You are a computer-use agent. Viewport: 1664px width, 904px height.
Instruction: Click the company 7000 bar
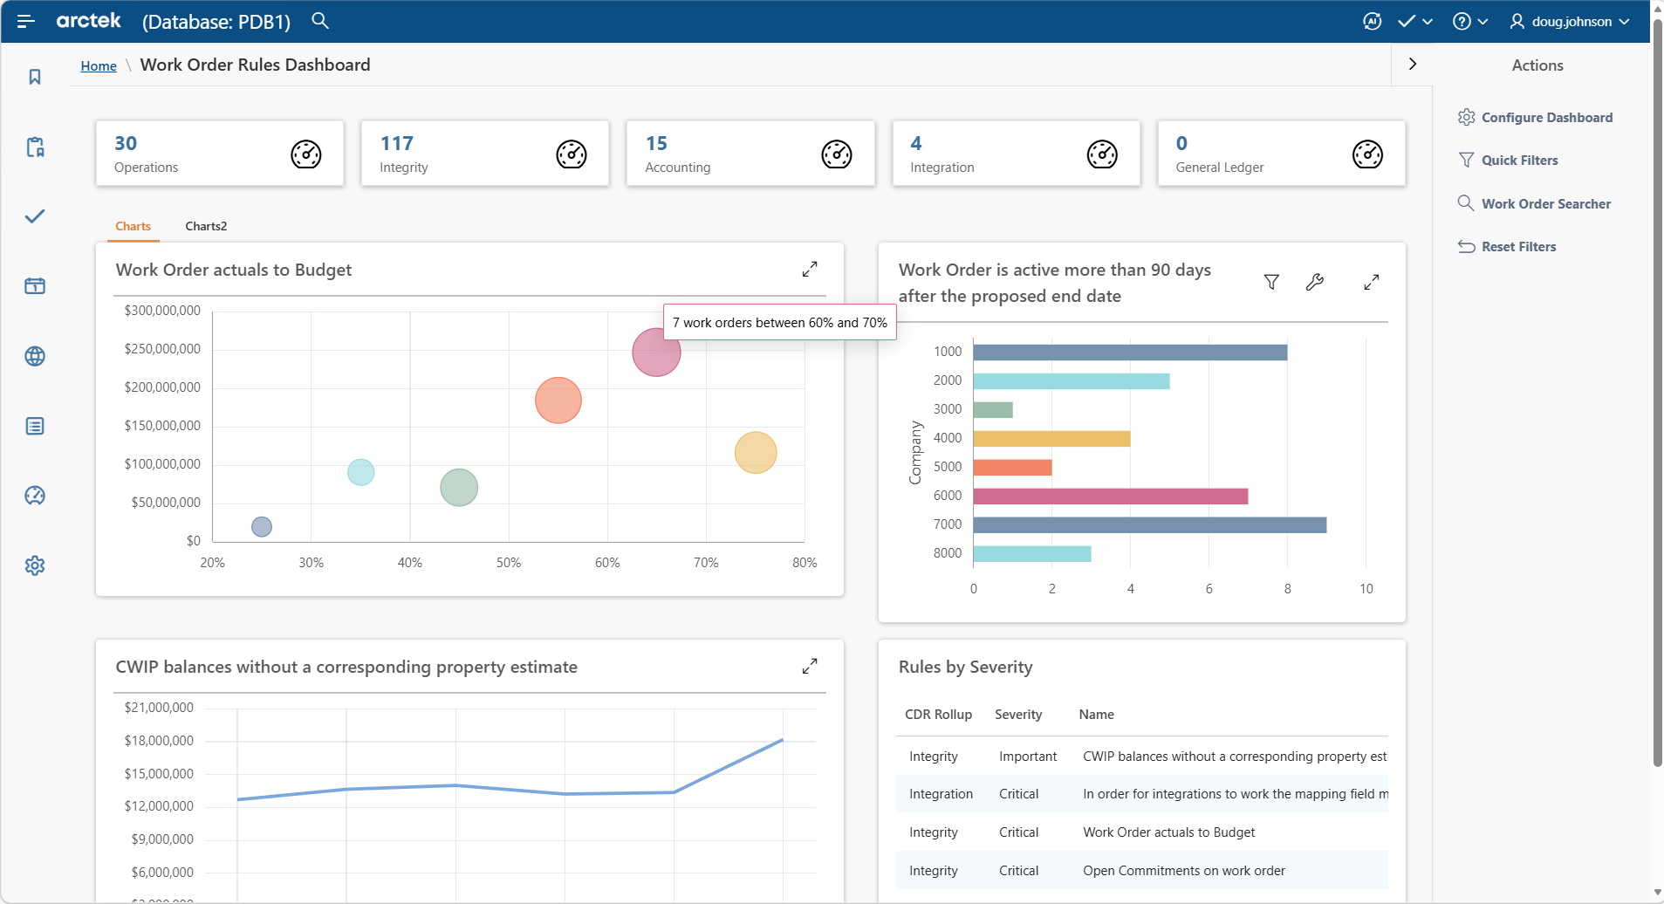pos(1150,525)
